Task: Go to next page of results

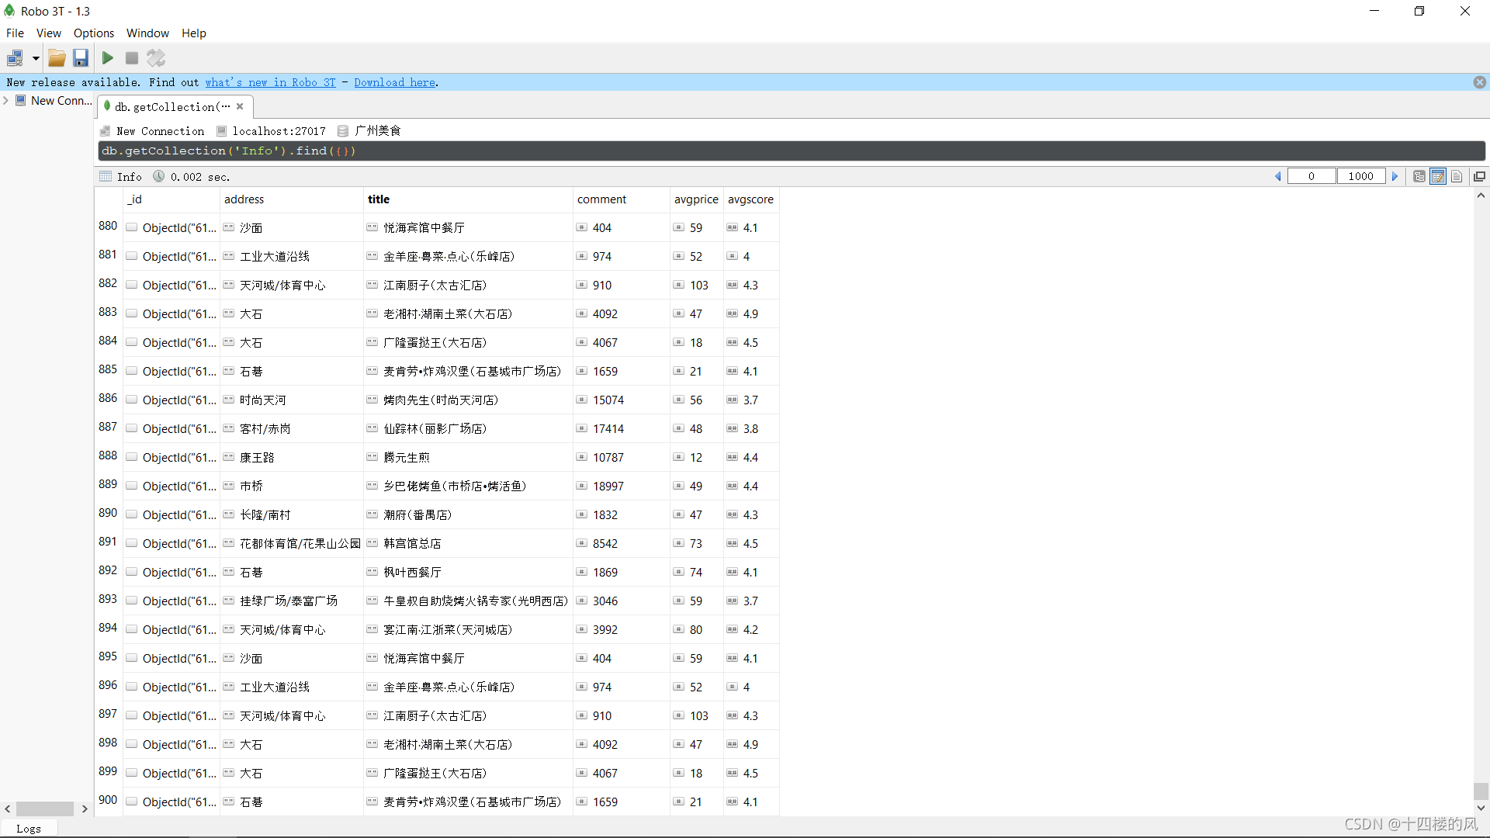Action: pos(1395,177)
